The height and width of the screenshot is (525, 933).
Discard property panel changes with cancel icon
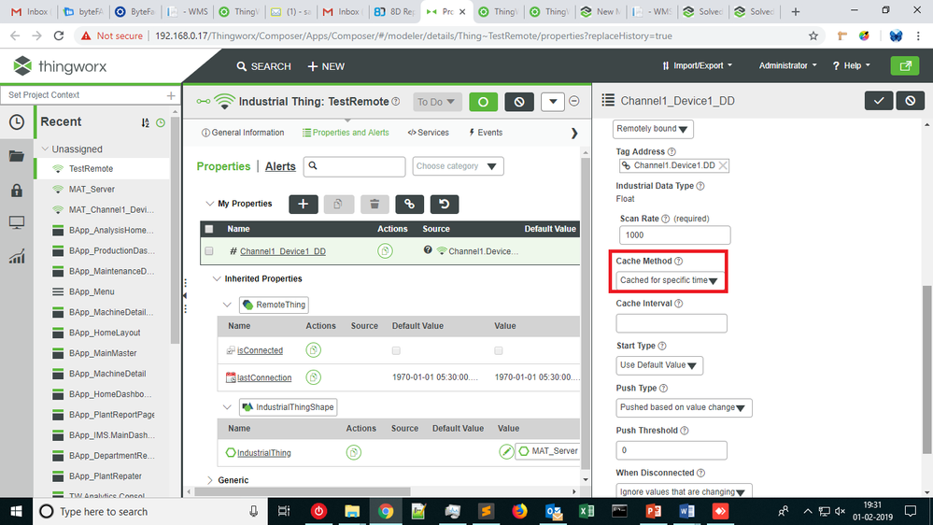pos(911,101)
